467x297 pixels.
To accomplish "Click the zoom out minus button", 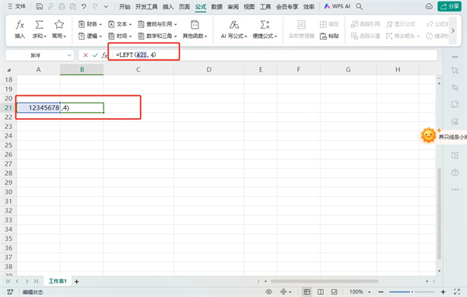I will pos(381,292).
